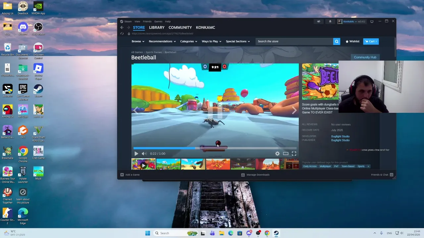Open Google Chrome desktop shortcut

tap(23, 154)
